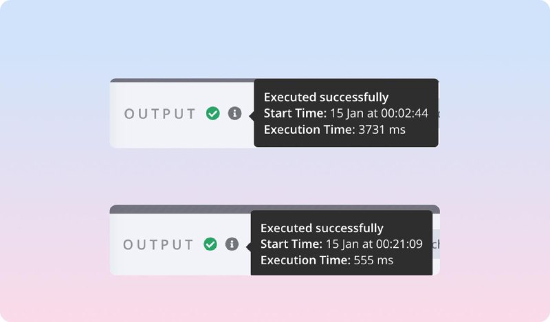The width and height of the screenshot is (550, 322).
Task: Click the dark header bar above the lower OUTPUT label
Action: [x=180, y=209]
